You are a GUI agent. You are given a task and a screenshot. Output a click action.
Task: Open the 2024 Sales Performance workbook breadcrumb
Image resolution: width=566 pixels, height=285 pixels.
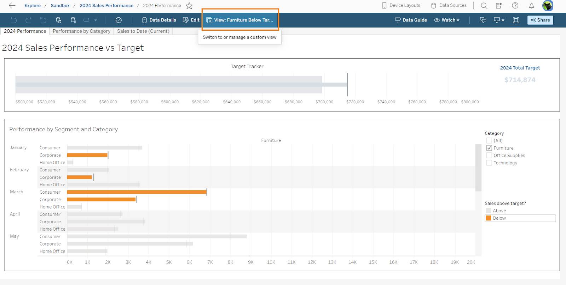106,5
